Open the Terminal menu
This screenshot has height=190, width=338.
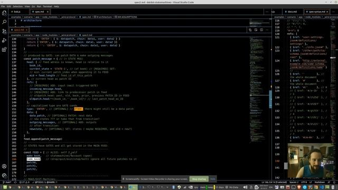pos(47,6)
